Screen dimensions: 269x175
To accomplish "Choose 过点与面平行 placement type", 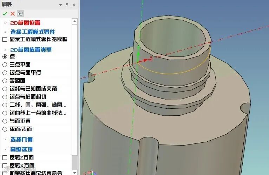I will click(x=5, y=73).
